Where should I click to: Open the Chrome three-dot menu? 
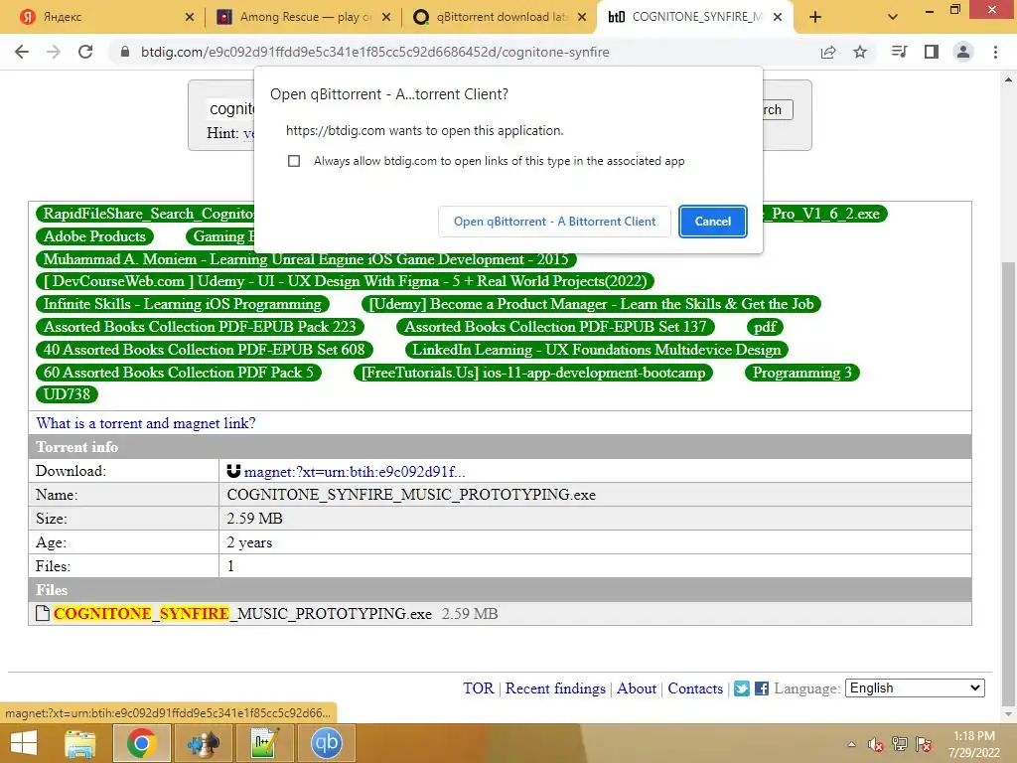[995, 52]
